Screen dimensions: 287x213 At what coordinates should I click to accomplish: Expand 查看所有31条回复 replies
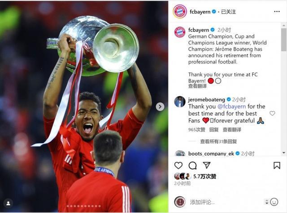pos(218,142)
